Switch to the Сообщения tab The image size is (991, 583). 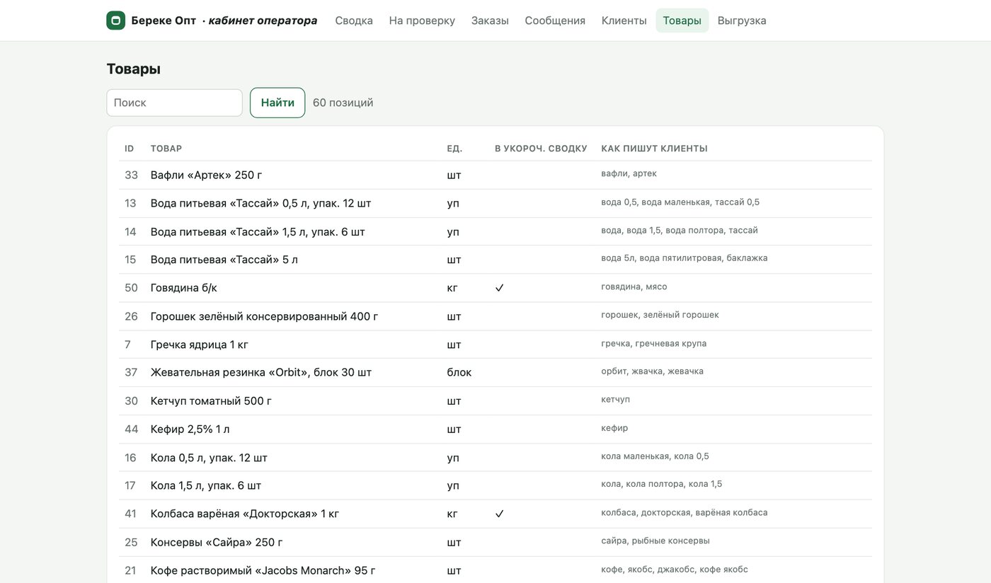pos(555,21)
